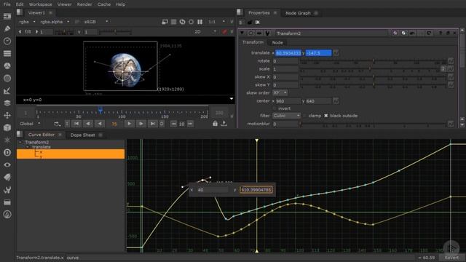
Task: Open the Merge nodes layers icon
Action: 7,103
